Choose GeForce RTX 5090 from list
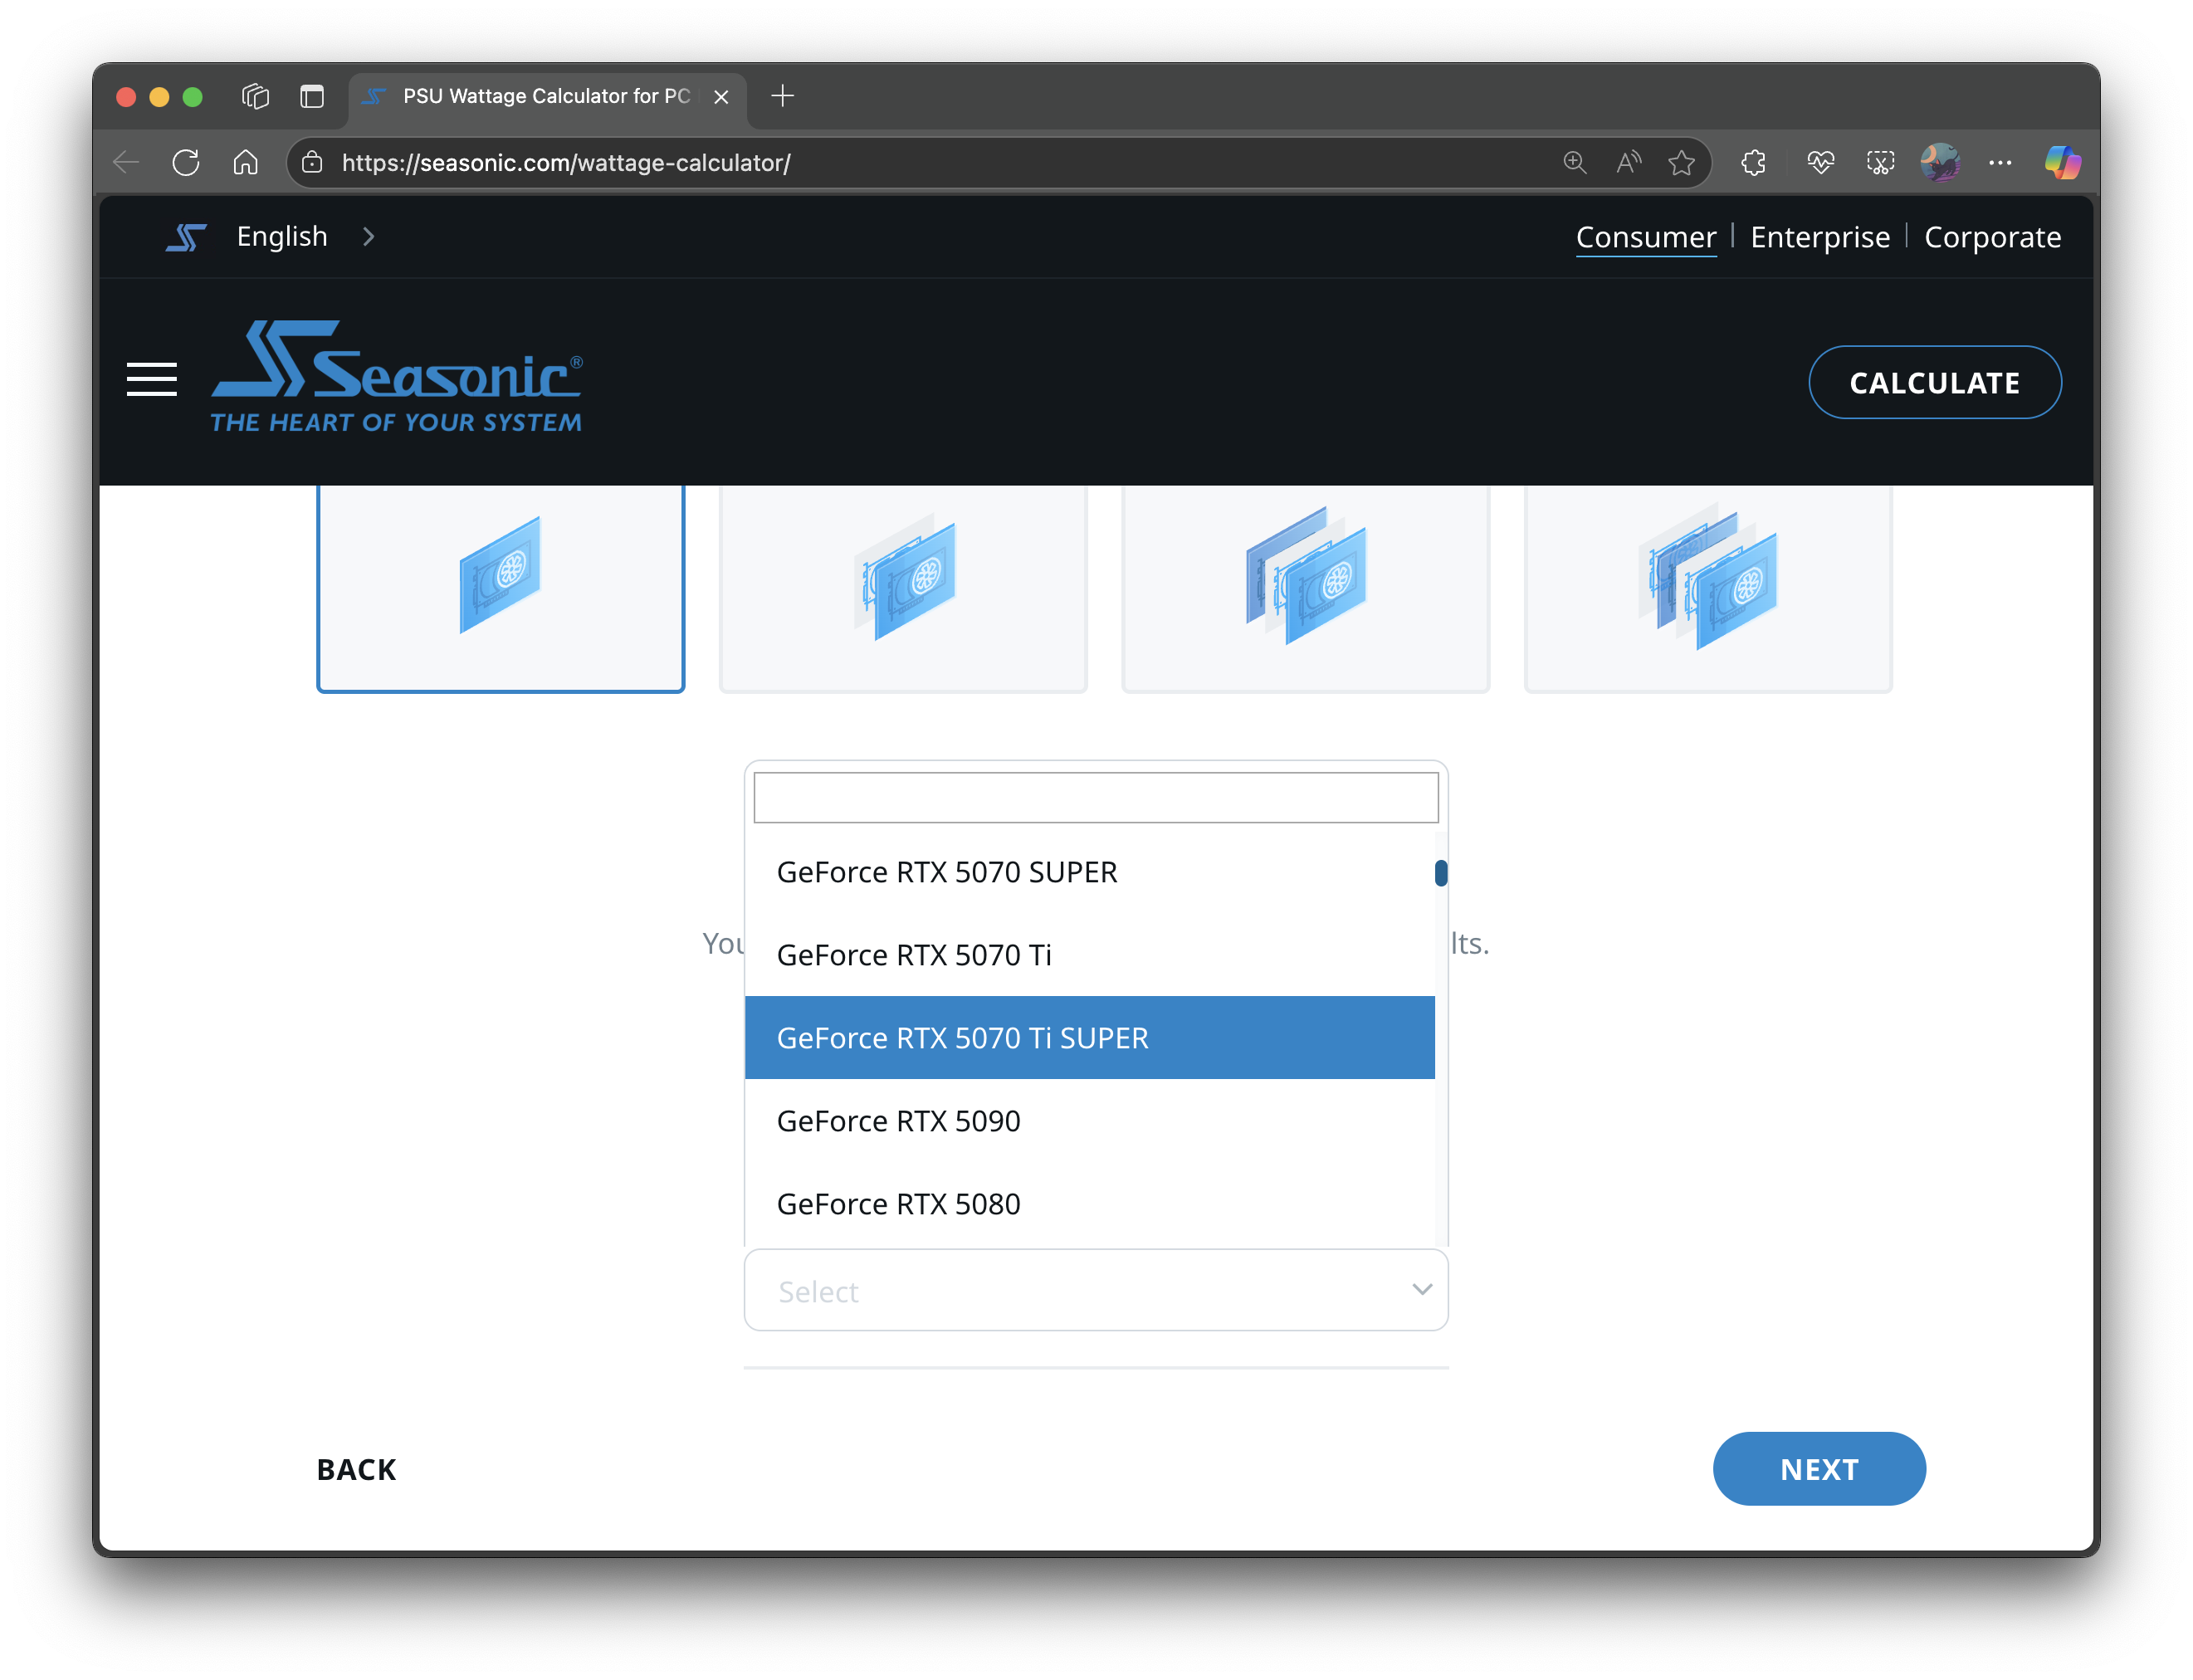 pos(898,1121)
